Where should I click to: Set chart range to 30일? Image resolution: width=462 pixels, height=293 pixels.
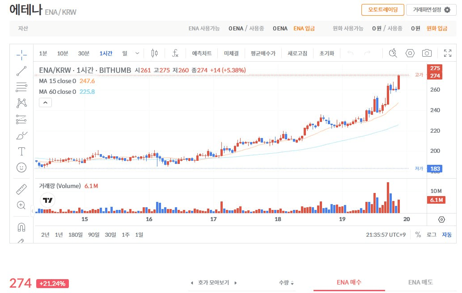coord(110,235)
